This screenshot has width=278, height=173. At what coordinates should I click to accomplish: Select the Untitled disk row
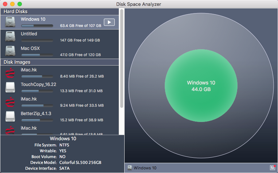(x=60, y=37)
